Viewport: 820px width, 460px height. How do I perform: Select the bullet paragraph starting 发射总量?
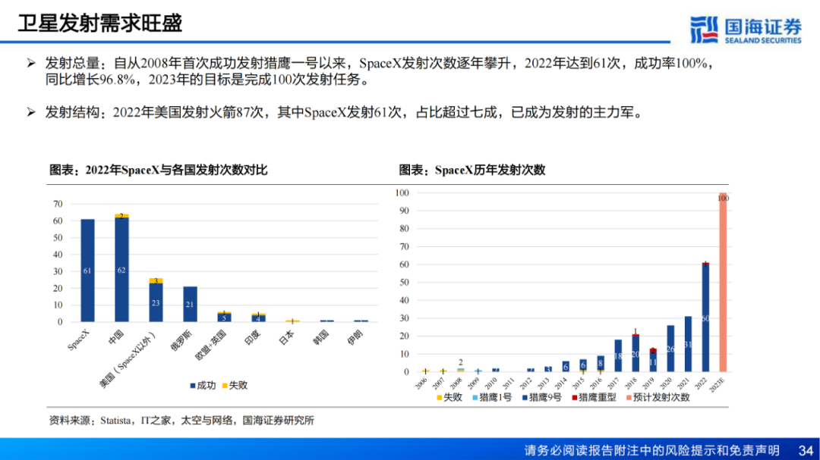tap(380, 71)
